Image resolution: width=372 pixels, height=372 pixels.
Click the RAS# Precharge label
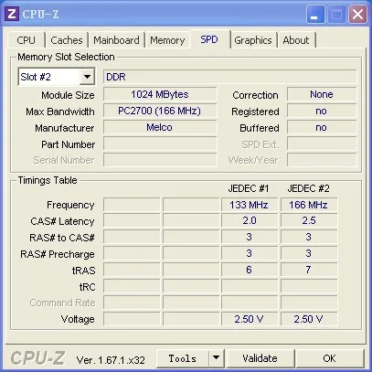(58, 254)
